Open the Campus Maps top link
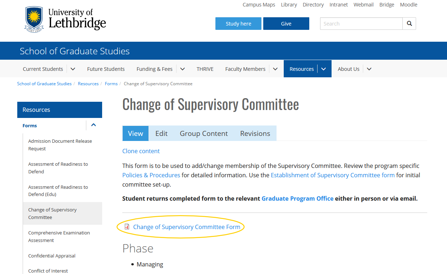This screenshot has width=447, height=274. pos(259,5)
